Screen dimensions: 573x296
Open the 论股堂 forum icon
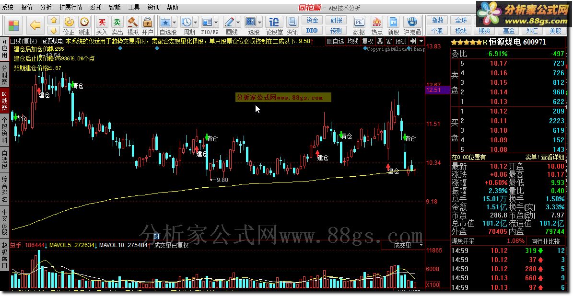click(x=274, y=25)
